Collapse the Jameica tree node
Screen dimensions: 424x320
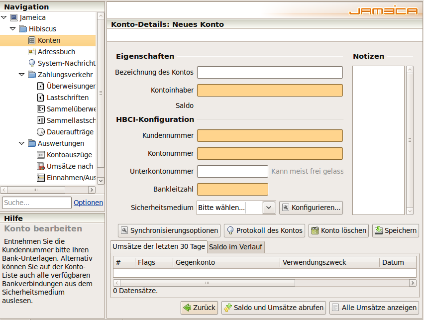(x=4, y=17)
